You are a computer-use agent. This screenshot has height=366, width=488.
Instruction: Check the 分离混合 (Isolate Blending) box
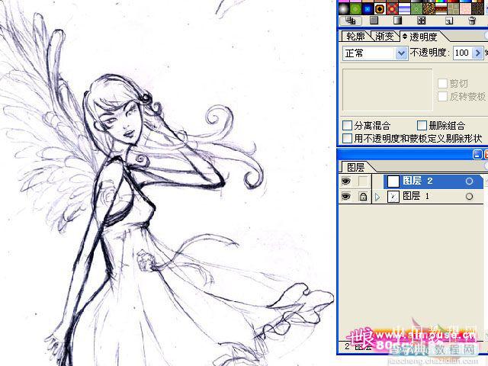[347, 126]
